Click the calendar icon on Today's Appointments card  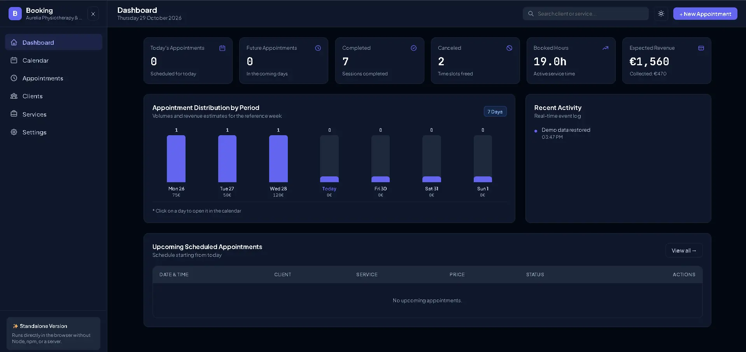[222, 48]
